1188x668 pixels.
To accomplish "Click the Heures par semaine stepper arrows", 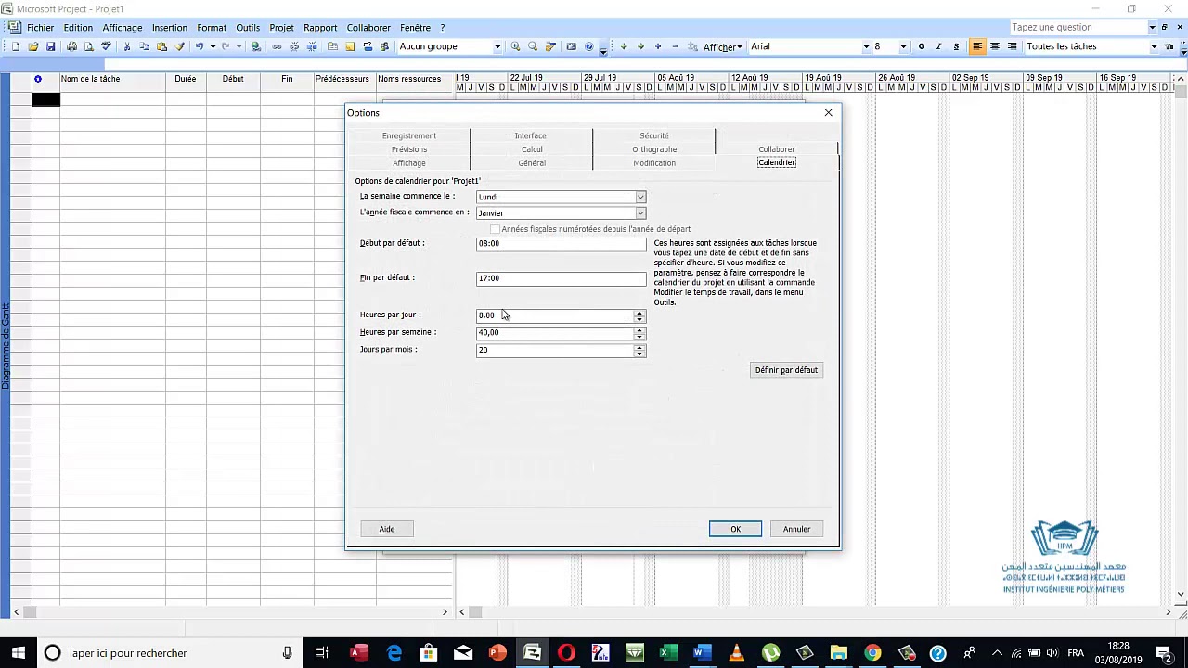I will pyautogui.click(x=639, y=333).
